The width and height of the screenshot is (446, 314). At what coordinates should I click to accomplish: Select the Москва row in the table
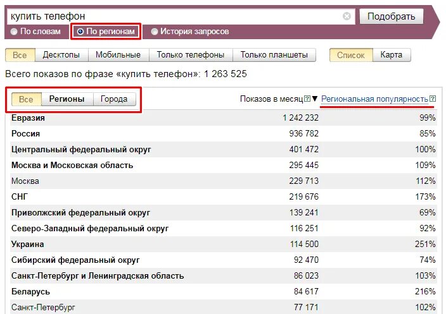pyautogui.click(x=223, y=181)
